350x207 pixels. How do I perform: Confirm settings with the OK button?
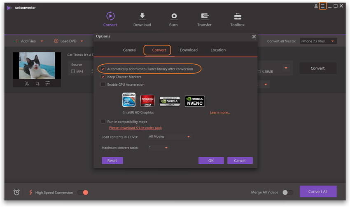pyautogui.click(x=211, y=160)
